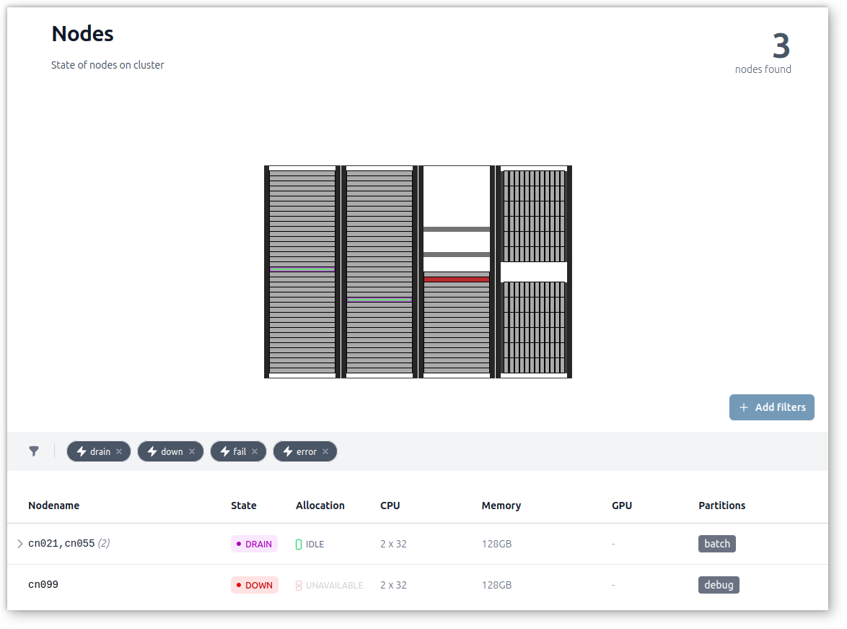Screen dimensions: 847x629
Task: Expand the cn021,cn055 node group row
Action: pyautogui.click(x=20, y=544)
